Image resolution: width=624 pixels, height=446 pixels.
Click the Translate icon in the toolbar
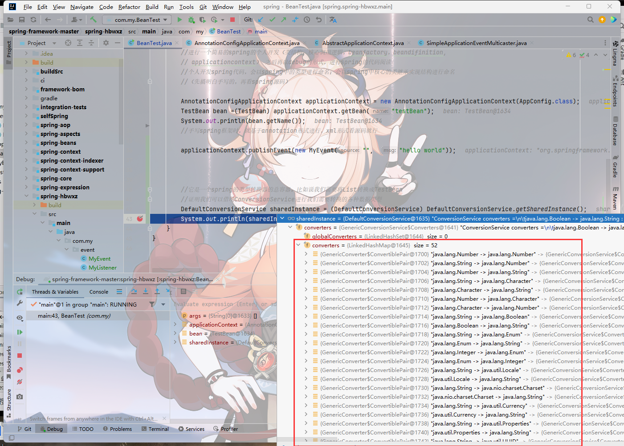pyautogui.click(x=333, y=20)
